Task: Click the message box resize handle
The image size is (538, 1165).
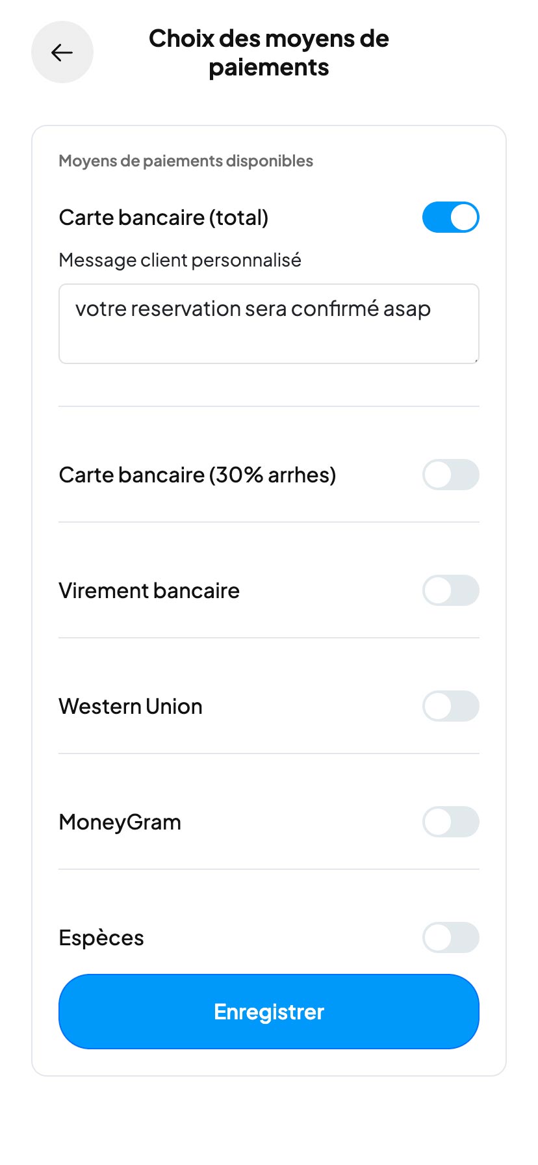Action: point(476,360)
